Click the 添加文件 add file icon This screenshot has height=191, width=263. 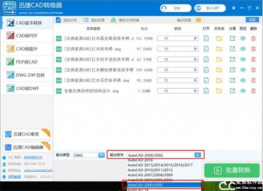(58, 20)
